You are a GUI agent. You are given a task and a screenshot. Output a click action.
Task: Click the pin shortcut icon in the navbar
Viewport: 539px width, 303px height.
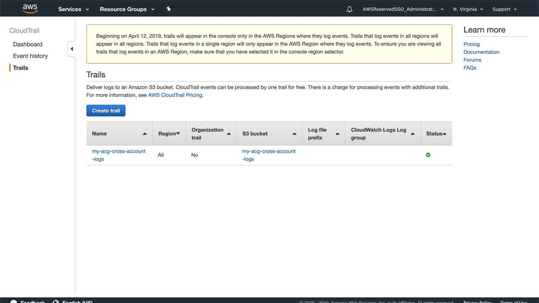point(168,9)
